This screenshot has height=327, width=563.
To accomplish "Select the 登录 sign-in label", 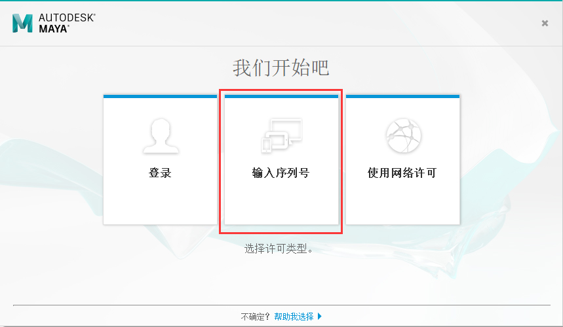I will tap(160, 173).
